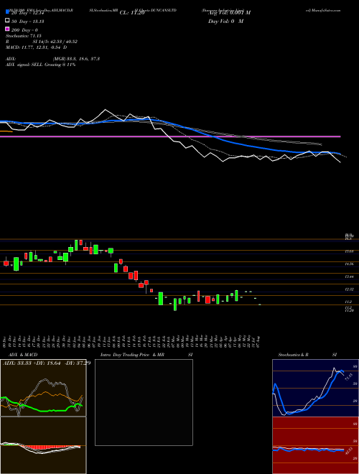359x474 pixels.
Task: Click the white 50 Day legend swatch
Action: click(7, 21)
